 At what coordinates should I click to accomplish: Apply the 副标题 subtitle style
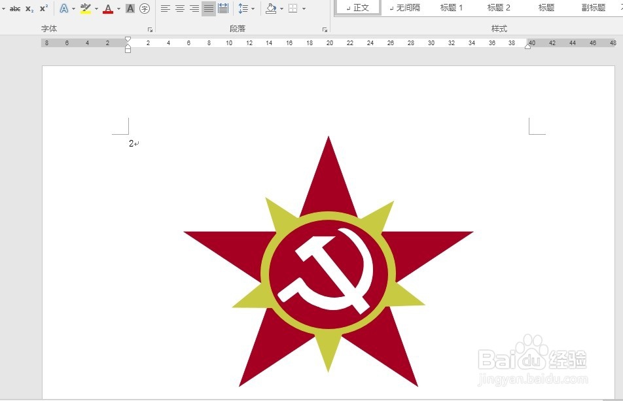[x=593, y=8]
